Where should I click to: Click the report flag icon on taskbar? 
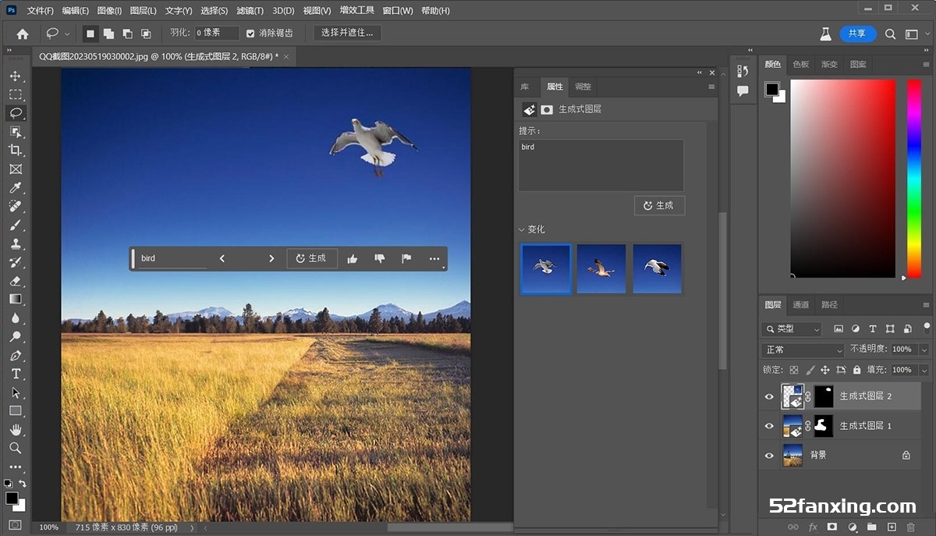(406, 258)
